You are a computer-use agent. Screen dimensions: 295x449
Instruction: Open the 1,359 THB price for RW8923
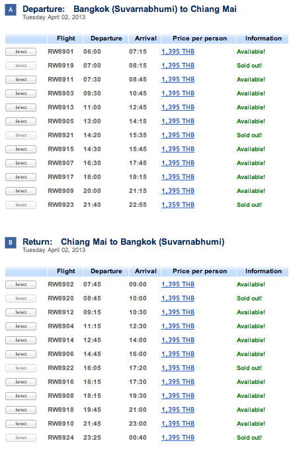178,205
